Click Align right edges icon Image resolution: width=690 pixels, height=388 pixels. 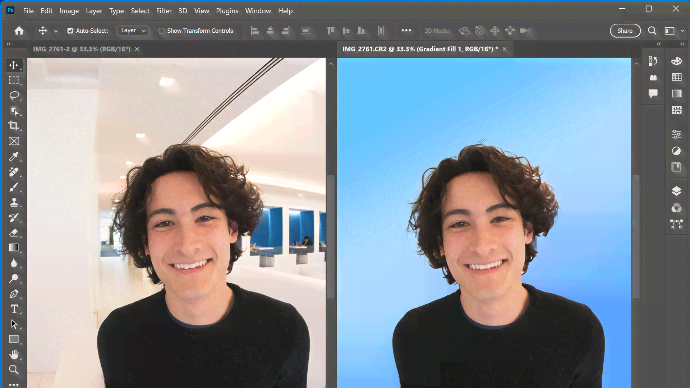(x=285, y=31)
